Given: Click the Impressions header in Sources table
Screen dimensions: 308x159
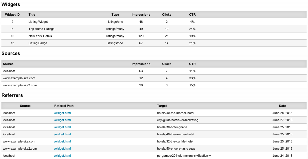Looking at the screenshot, I should tap(141, 64).
